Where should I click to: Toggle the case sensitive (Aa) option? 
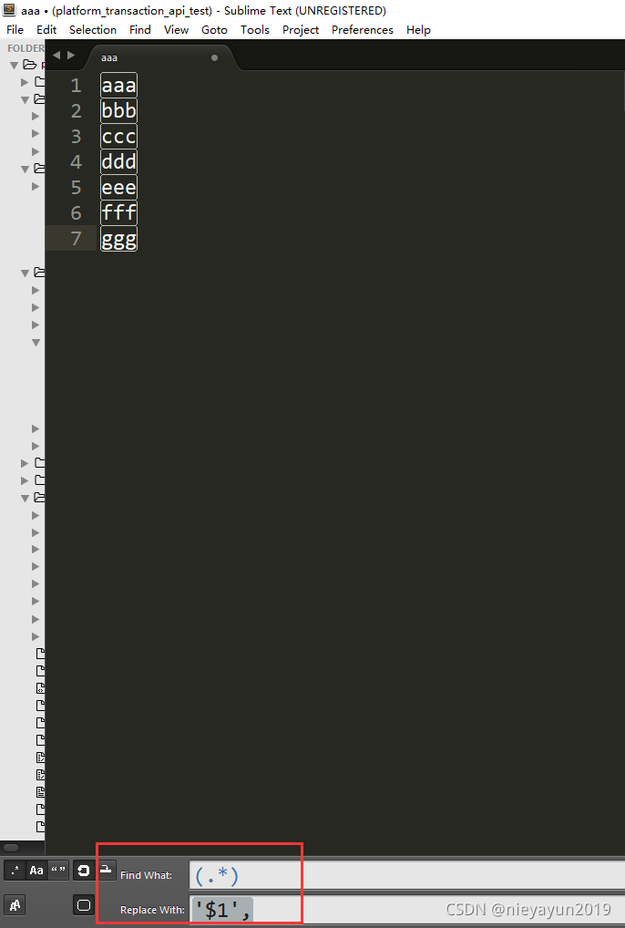(x=36, y=870)
